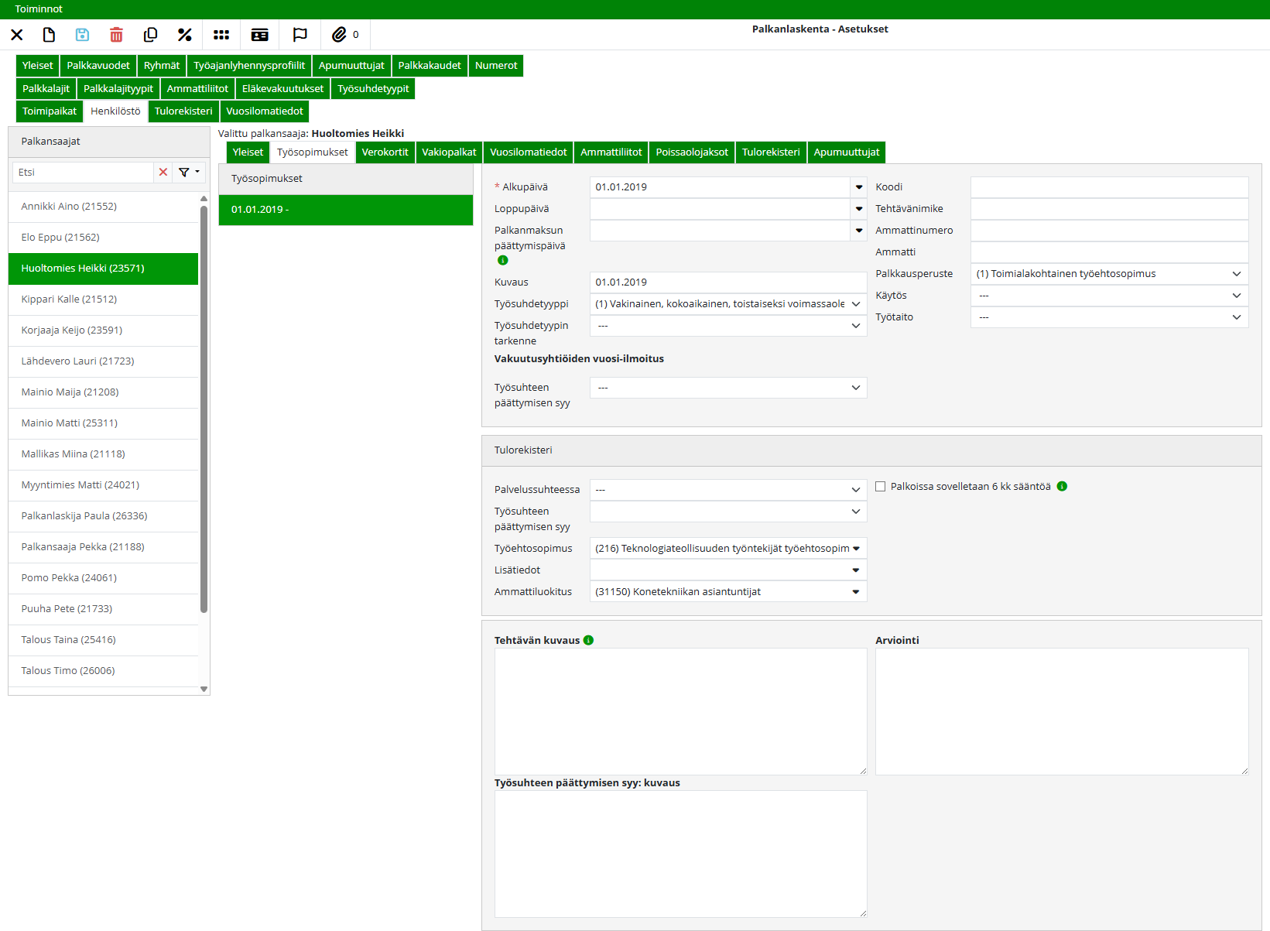Save using the blue floppy disk icon
Image resolution: width=1270 pixels, height=931 pixels.
[x=82, y=35]
